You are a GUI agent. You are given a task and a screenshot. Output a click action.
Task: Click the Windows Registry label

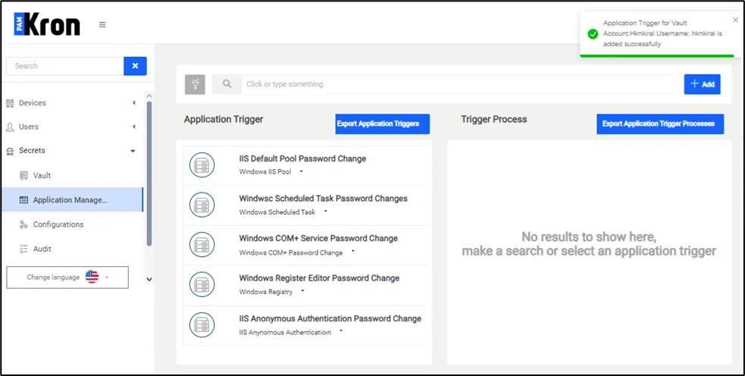click(265, 291)
